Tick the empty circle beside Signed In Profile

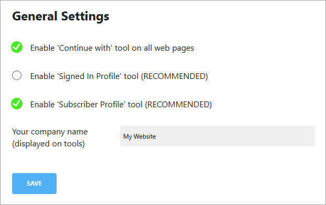[x=17, y=75]
